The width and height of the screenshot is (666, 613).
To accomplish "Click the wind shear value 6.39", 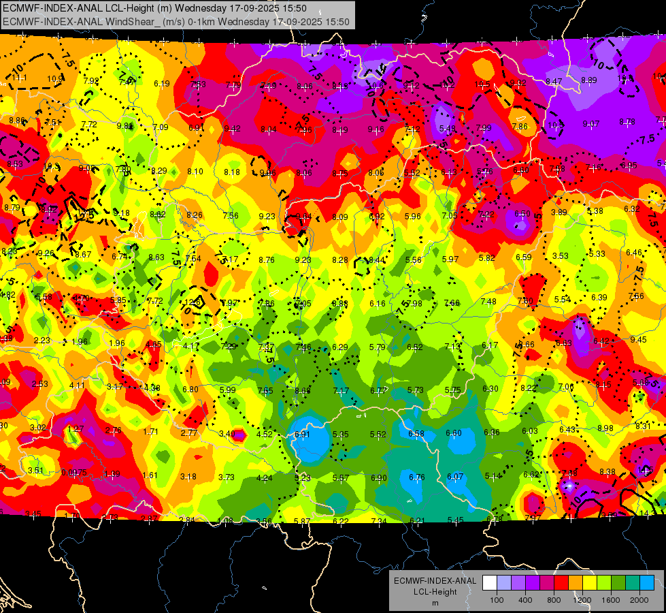I will pyautogui.click(x=599, y=298).
